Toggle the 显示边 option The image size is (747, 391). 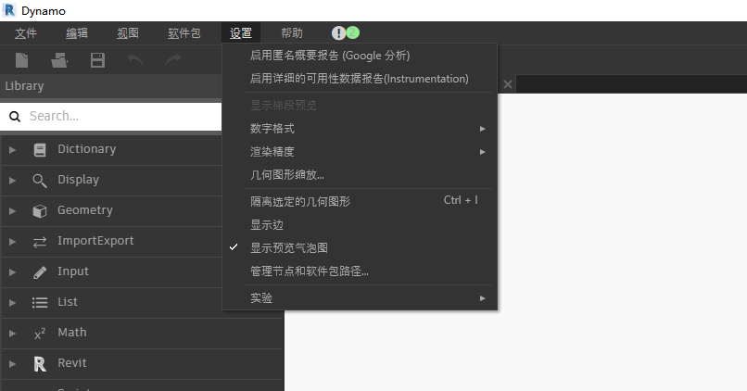pos(360,225)
